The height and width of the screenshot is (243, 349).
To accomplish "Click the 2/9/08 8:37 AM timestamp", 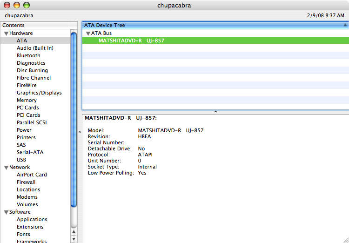I will (x=326, y=15).
